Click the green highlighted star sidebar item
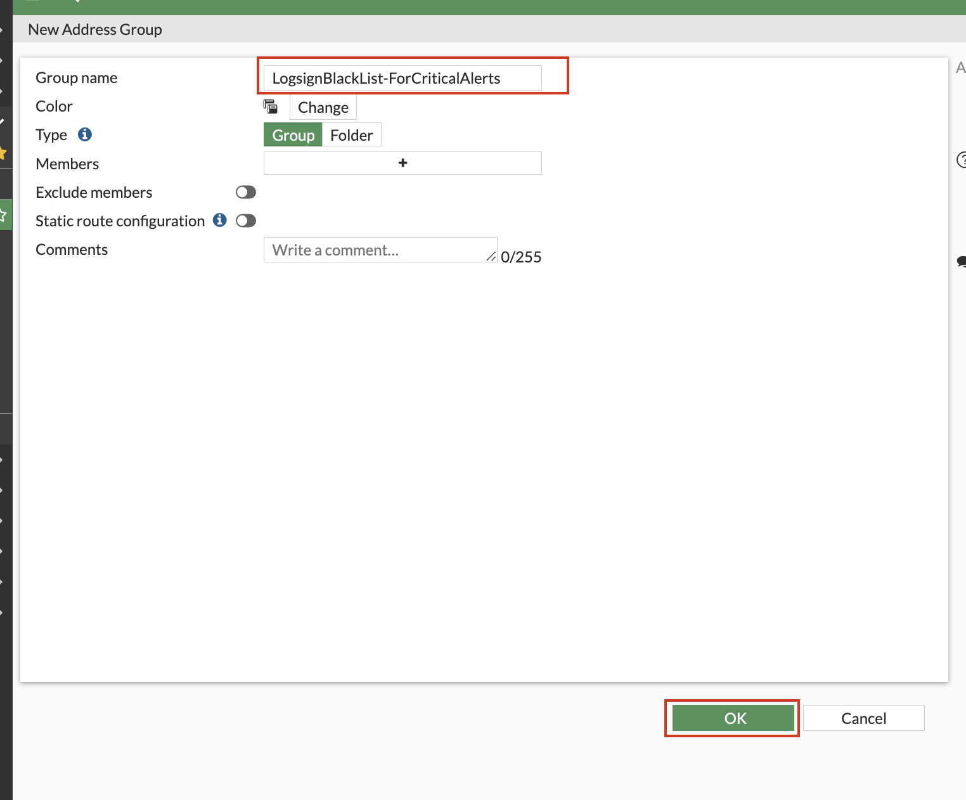The width and height of the screenshot is (966, 800). (6, 215)
